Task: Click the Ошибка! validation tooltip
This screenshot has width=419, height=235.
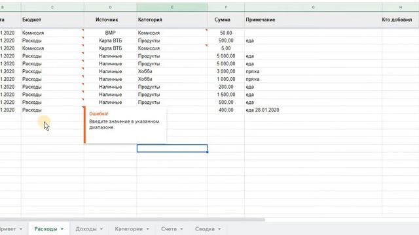Action: pos(126,125)
